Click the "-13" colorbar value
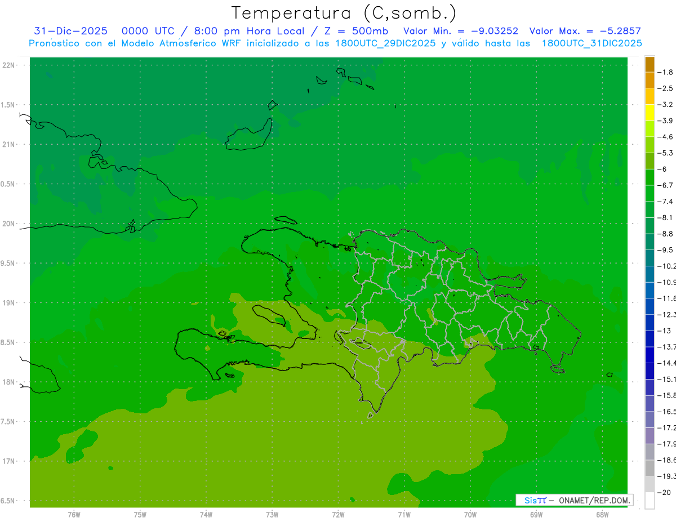Viewport: 676px width, 522px height. click(x=664, y=331)
